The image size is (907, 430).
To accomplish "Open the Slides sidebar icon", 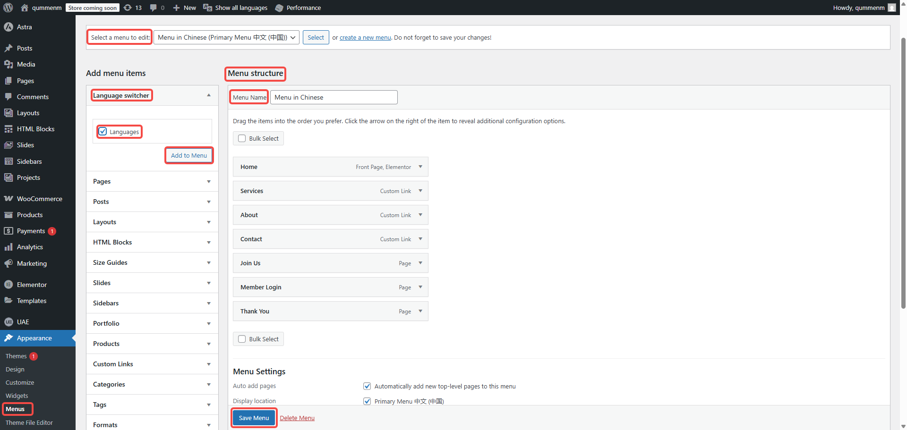I will 9,145.
